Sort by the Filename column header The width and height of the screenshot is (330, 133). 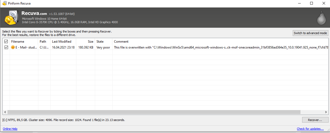(x=24, y=42)
